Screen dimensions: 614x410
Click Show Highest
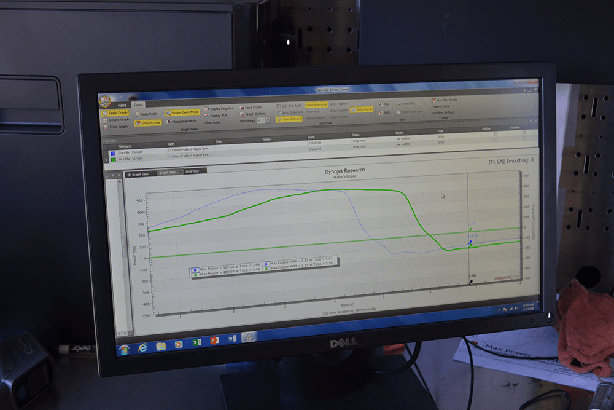click(339, 104)
